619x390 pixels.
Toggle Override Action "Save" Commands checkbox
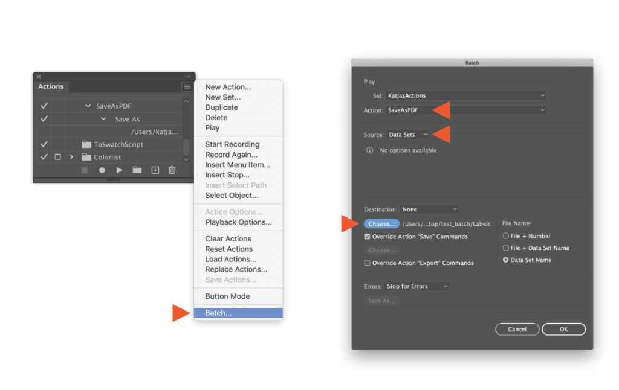pyautogui.click(x=367, y=237)
